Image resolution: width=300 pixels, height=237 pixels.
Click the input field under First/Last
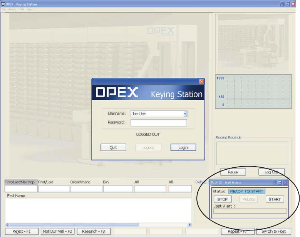pyautogui.click(x=54, y=189)
